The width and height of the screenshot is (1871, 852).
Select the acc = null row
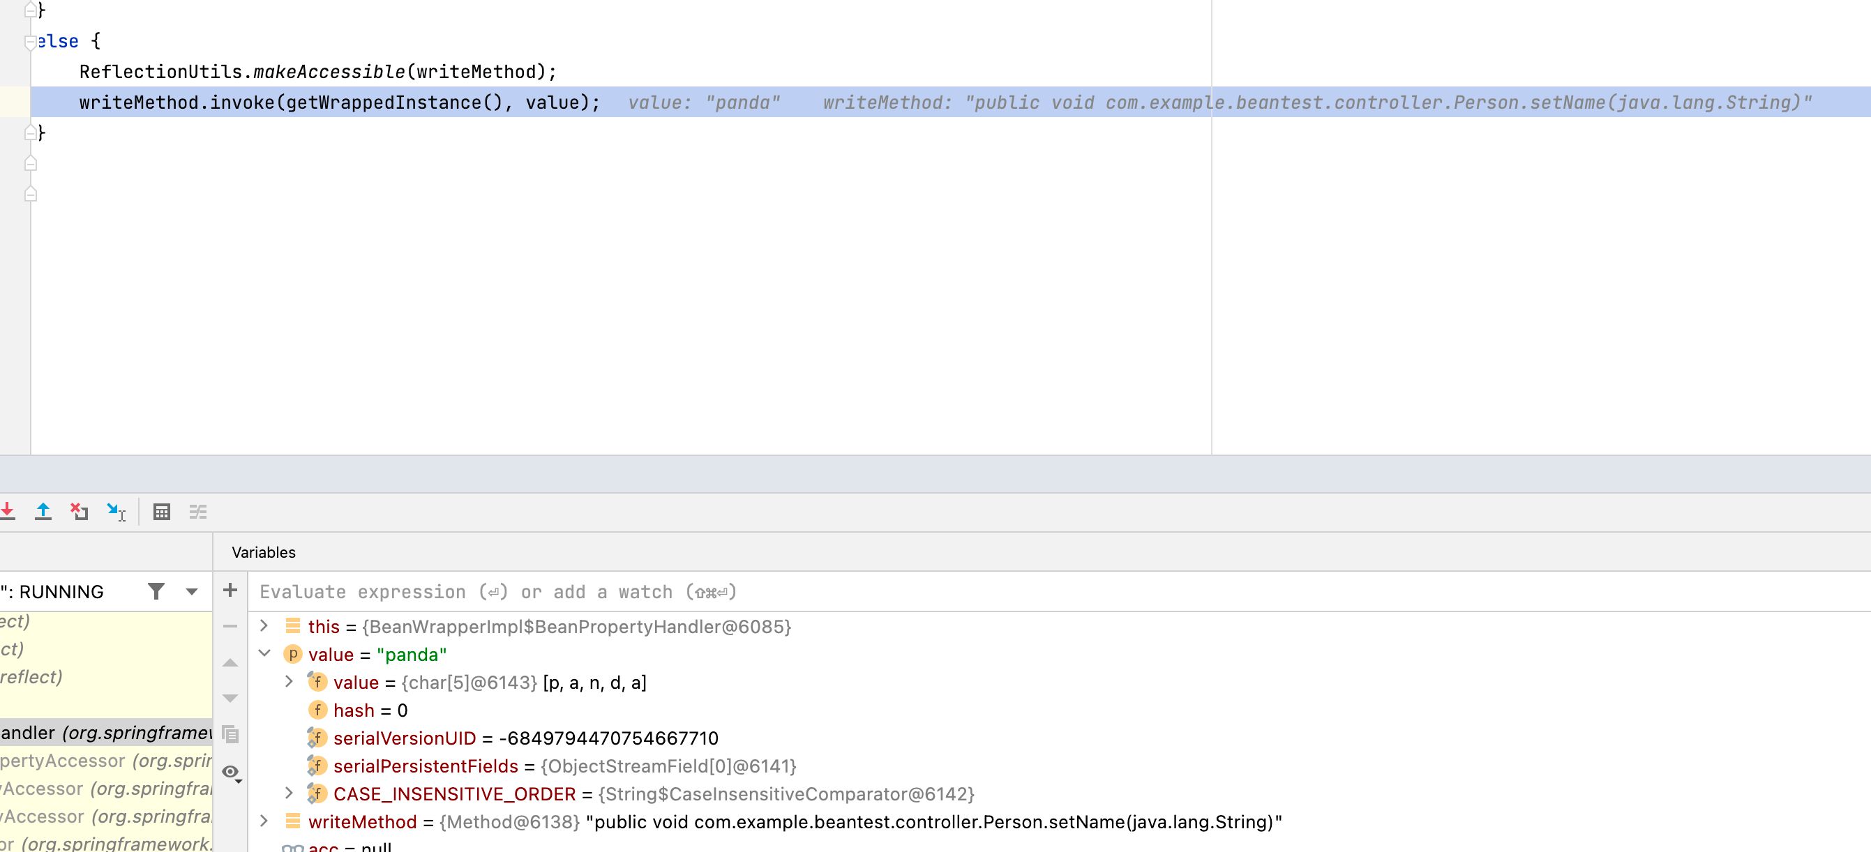1059,846
